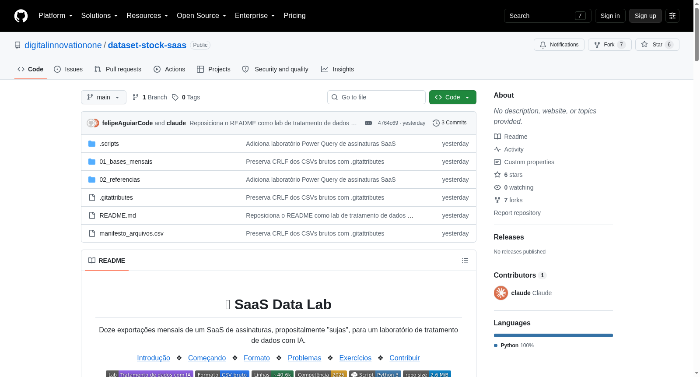The height and width of the screenshot is (377, 700).
Task: View the 0 watching link
Action: (x=514, y=187)
